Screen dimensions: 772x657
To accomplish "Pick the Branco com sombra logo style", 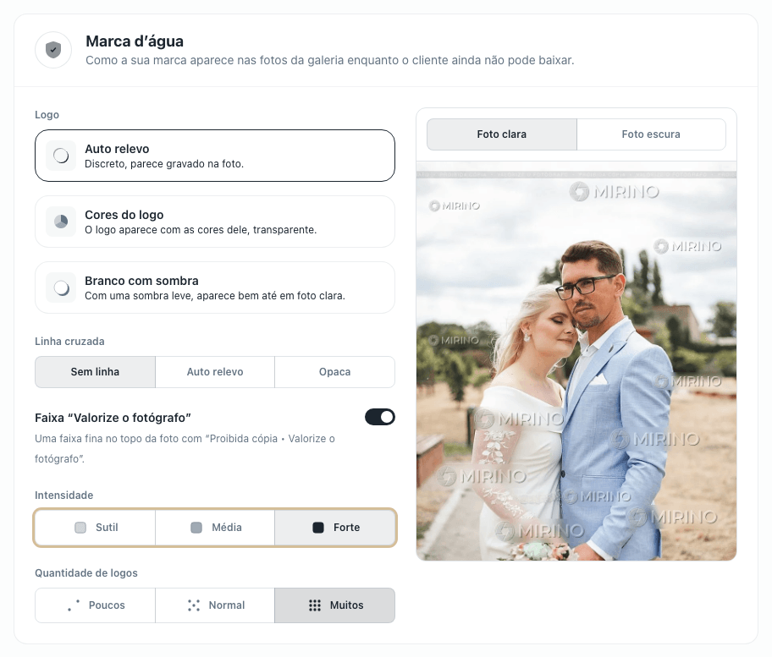I will tap(215, 287).
